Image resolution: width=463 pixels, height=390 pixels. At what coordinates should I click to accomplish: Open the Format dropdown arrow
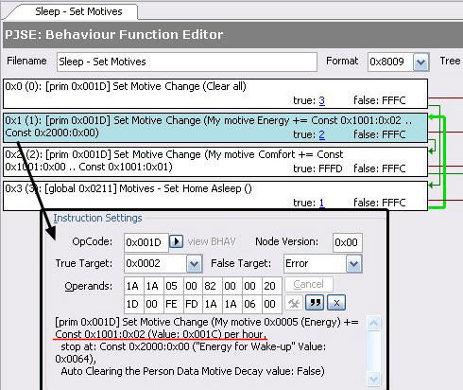421,62
